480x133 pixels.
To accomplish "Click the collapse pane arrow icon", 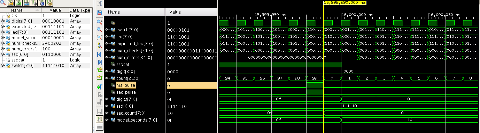I will coord(99,4).
